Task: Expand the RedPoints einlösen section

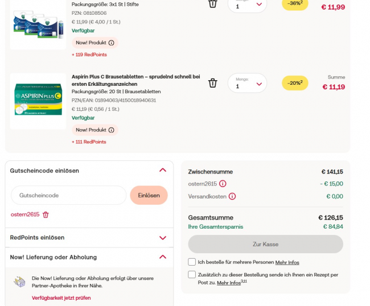Action: point(163,238)
